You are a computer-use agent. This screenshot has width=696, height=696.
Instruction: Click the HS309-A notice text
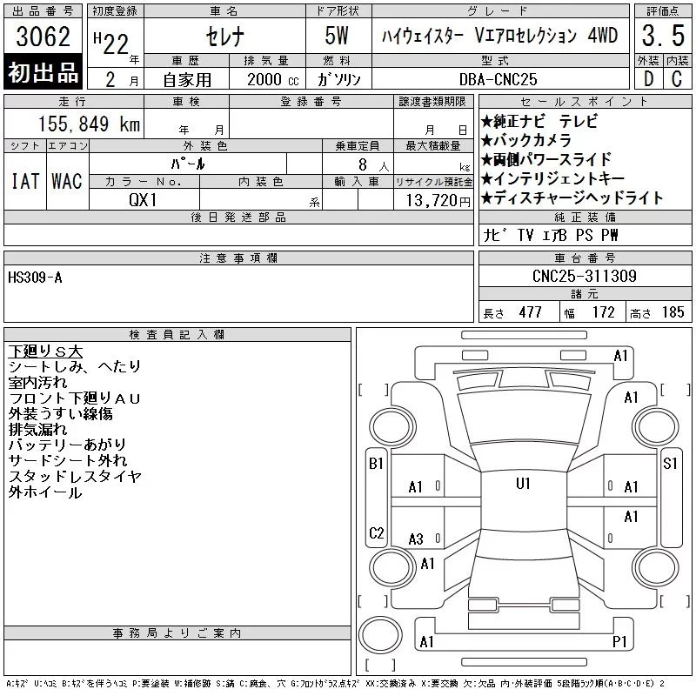35,278
